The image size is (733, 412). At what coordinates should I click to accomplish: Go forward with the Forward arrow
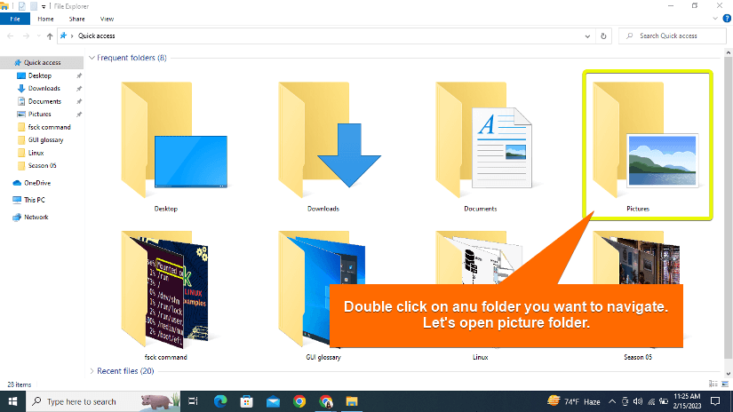point(26,36)
